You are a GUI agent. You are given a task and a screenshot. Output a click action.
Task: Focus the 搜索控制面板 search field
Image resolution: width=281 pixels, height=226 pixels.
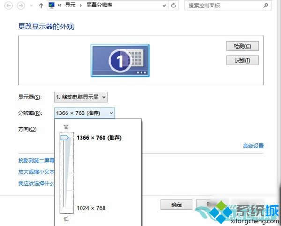pyautogui.click(x=228, y=6)
